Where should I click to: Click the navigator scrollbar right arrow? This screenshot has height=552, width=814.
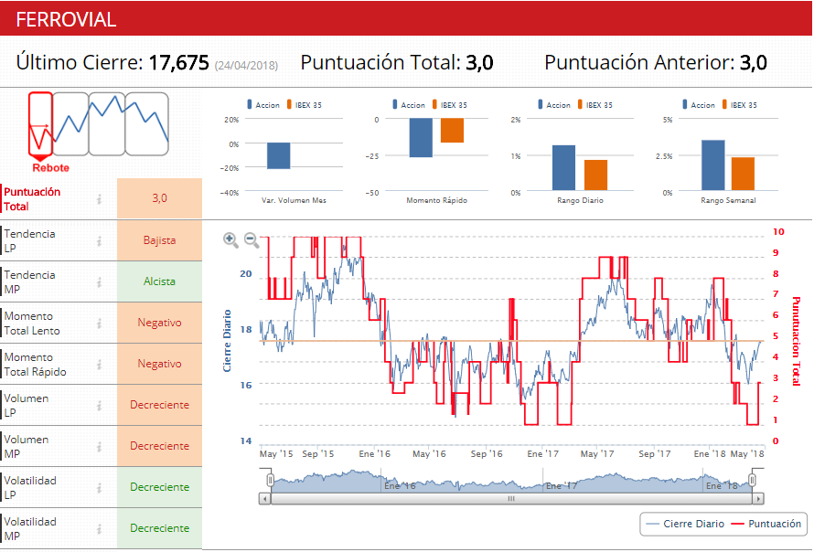758,499
